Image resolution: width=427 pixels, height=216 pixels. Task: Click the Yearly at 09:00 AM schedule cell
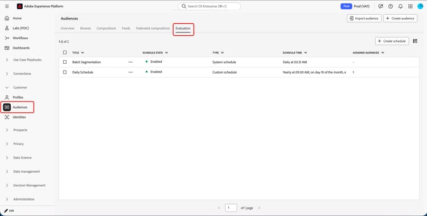coord(314,72)
